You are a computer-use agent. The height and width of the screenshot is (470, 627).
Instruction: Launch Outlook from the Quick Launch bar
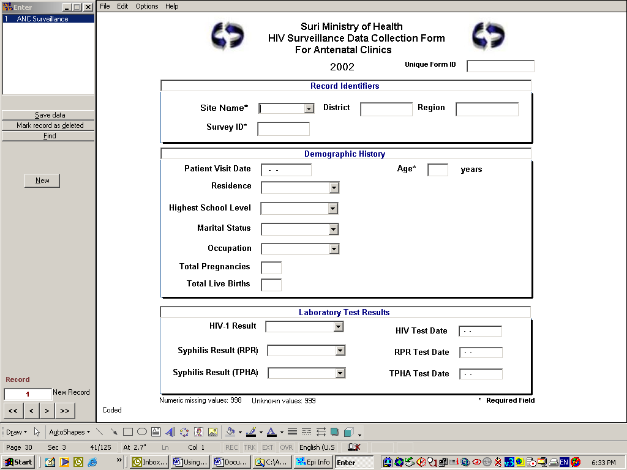point(78,462)
